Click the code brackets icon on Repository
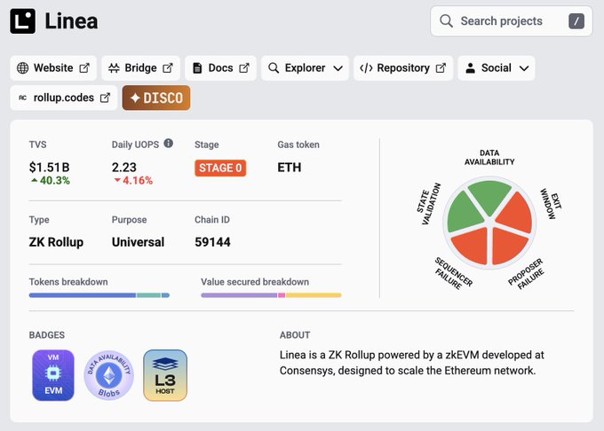This screenshot has width=604, height=431. (x=366, y=68)
